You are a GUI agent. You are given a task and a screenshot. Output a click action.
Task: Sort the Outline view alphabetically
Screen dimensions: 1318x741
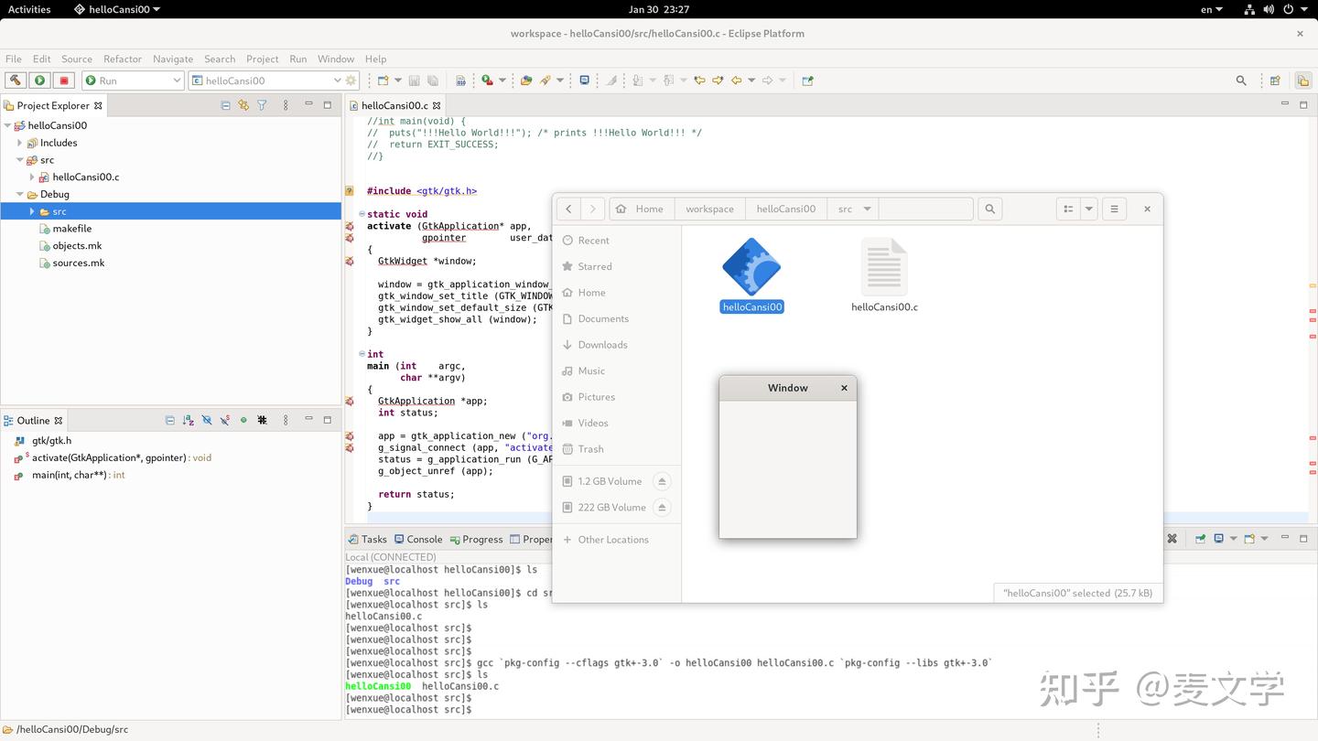189,421
